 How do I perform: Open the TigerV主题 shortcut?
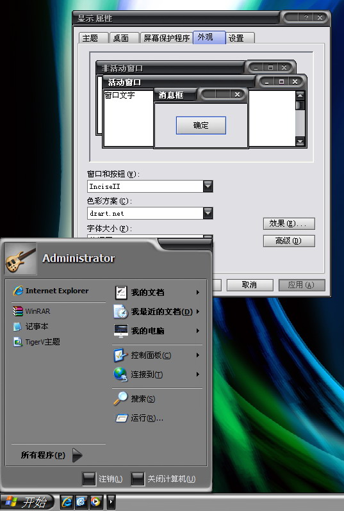click(x=36, y=342)
